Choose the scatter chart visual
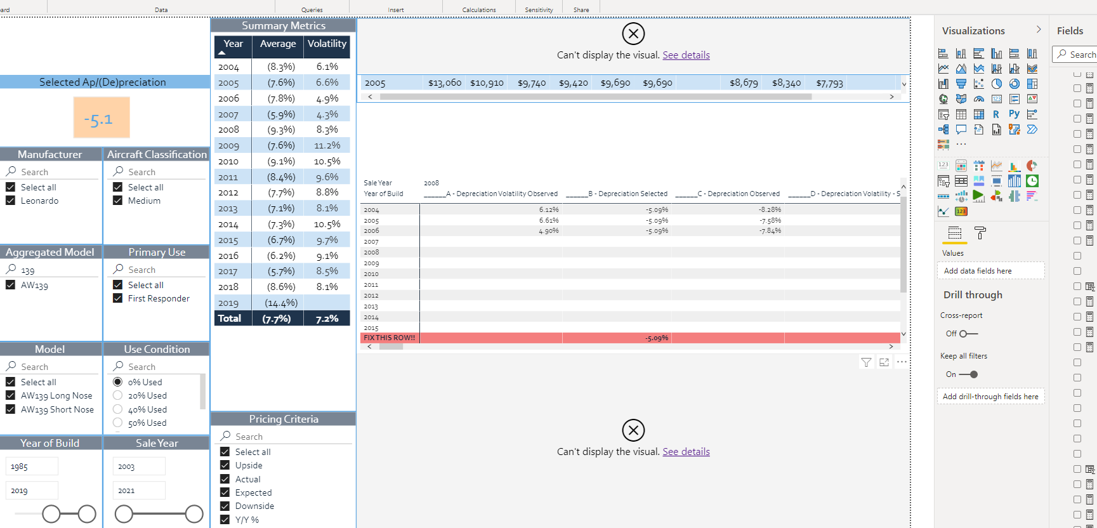The height and width of the screenshot is (528, 1097). point(979,84)
